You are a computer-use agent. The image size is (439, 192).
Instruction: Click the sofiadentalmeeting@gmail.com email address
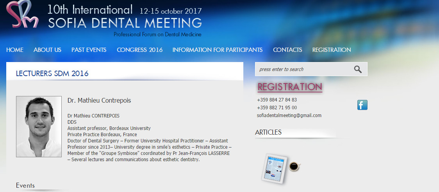click(289, 115)
